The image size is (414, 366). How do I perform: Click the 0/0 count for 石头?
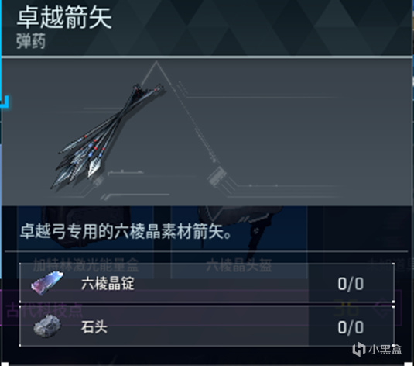351,327
